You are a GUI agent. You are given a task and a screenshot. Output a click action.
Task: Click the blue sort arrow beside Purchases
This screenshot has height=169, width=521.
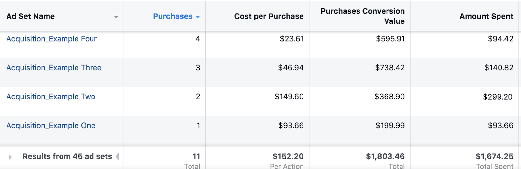coord(198,17)
